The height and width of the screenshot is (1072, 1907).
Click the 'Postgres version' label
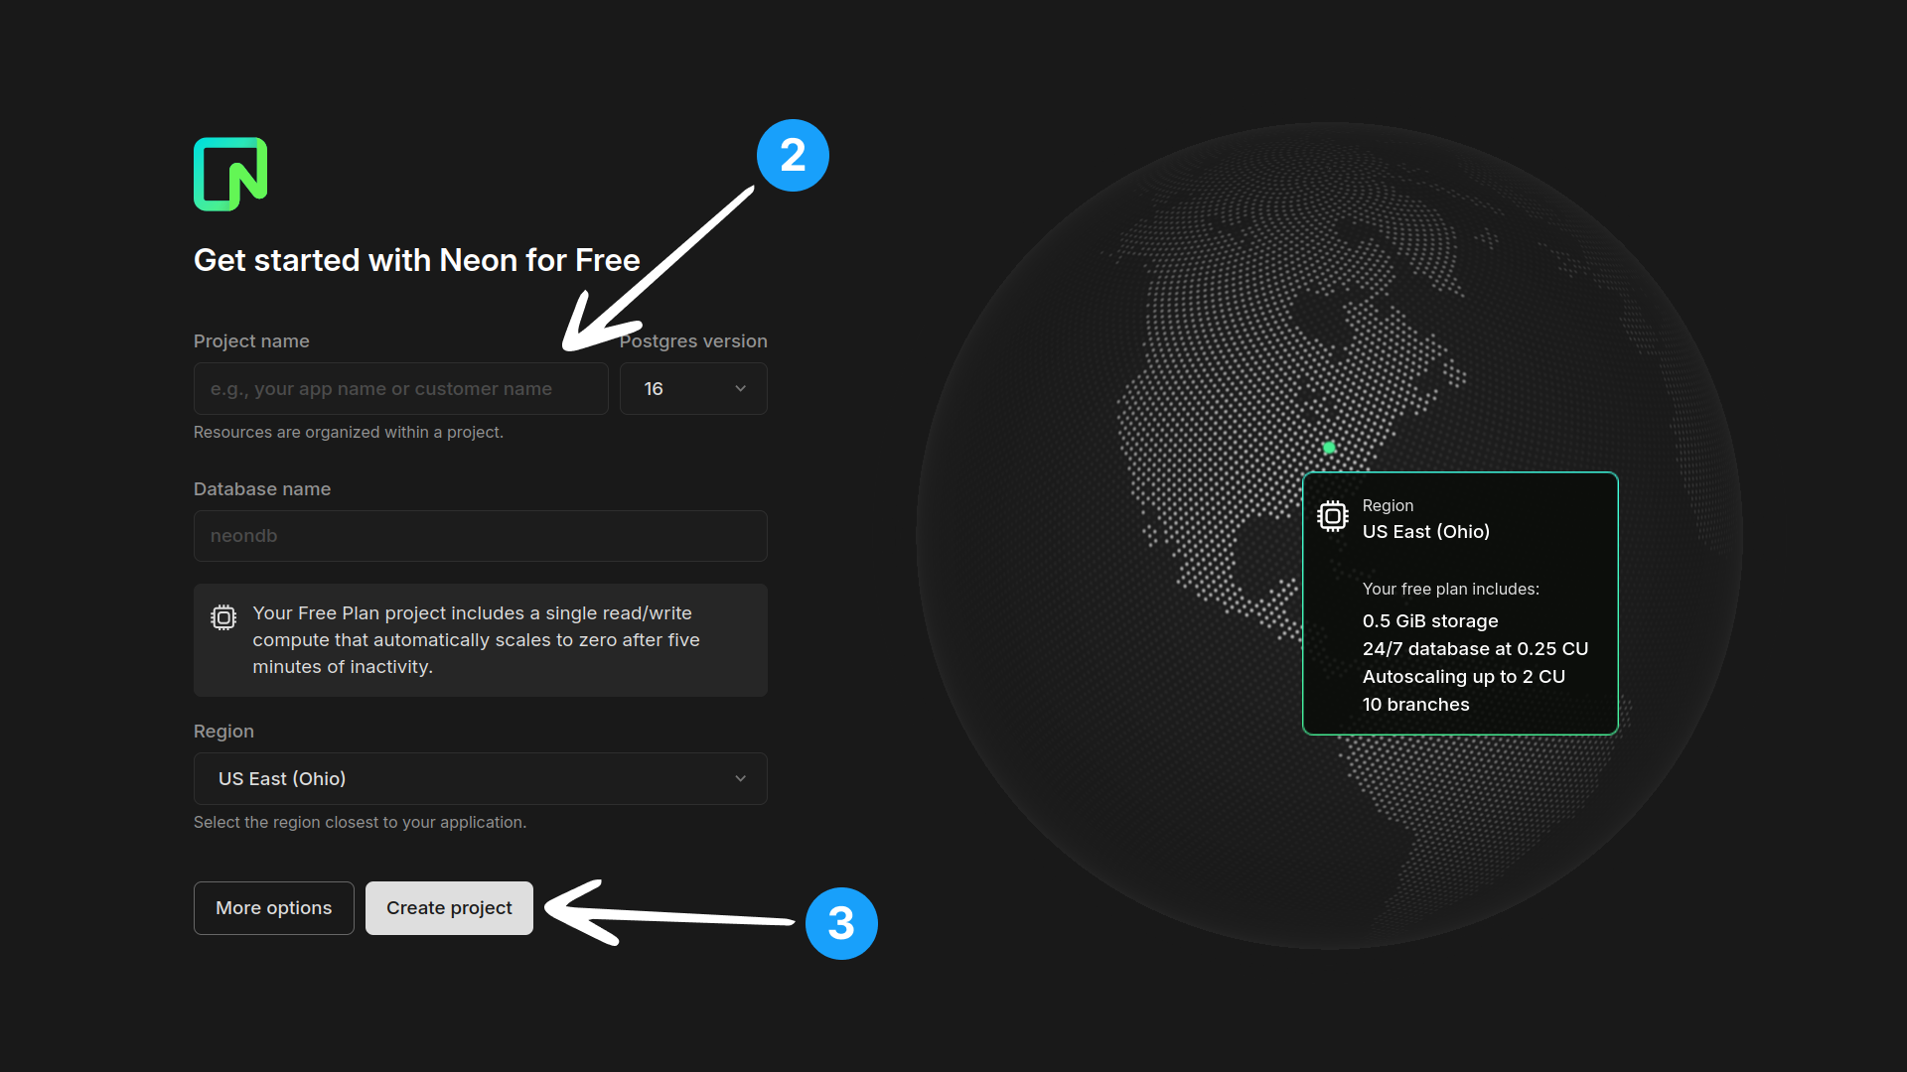(693, 341)
